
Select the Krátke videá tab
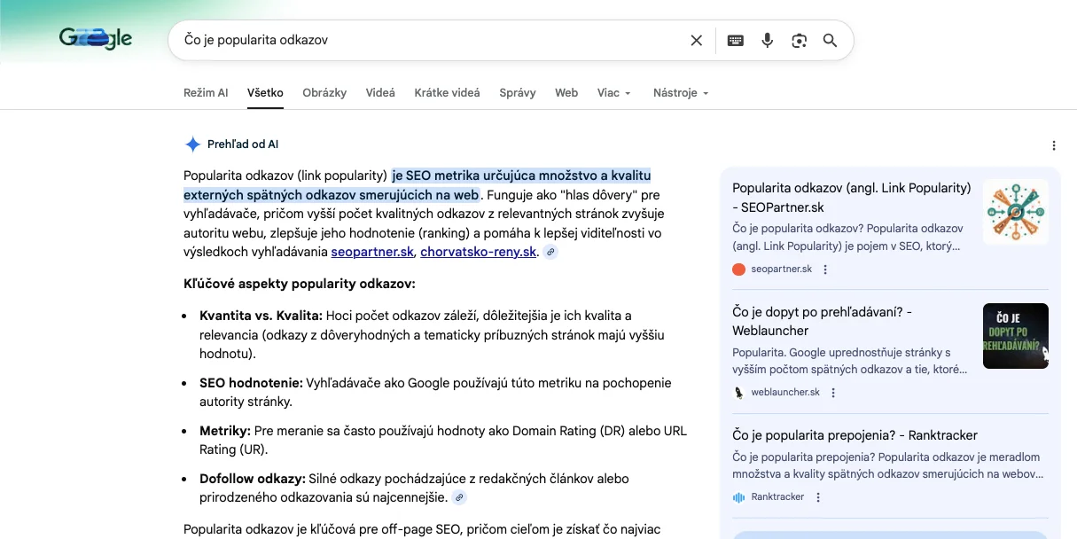tap(447, 93)
